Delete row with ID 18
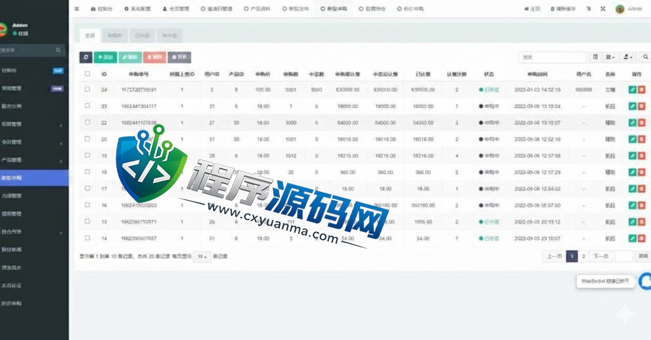The height and width of the screenshot is (340, 651). (x=641, y=172)
